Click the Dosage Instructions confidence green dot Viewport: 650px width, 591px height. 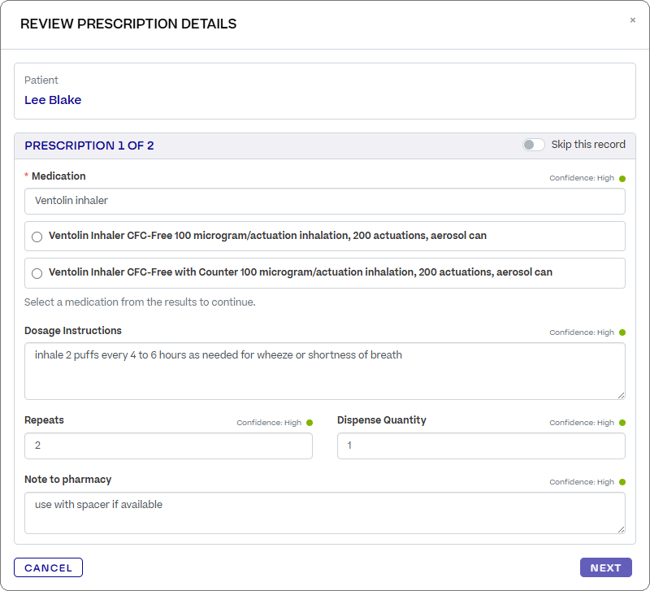(x=622, y=332)
